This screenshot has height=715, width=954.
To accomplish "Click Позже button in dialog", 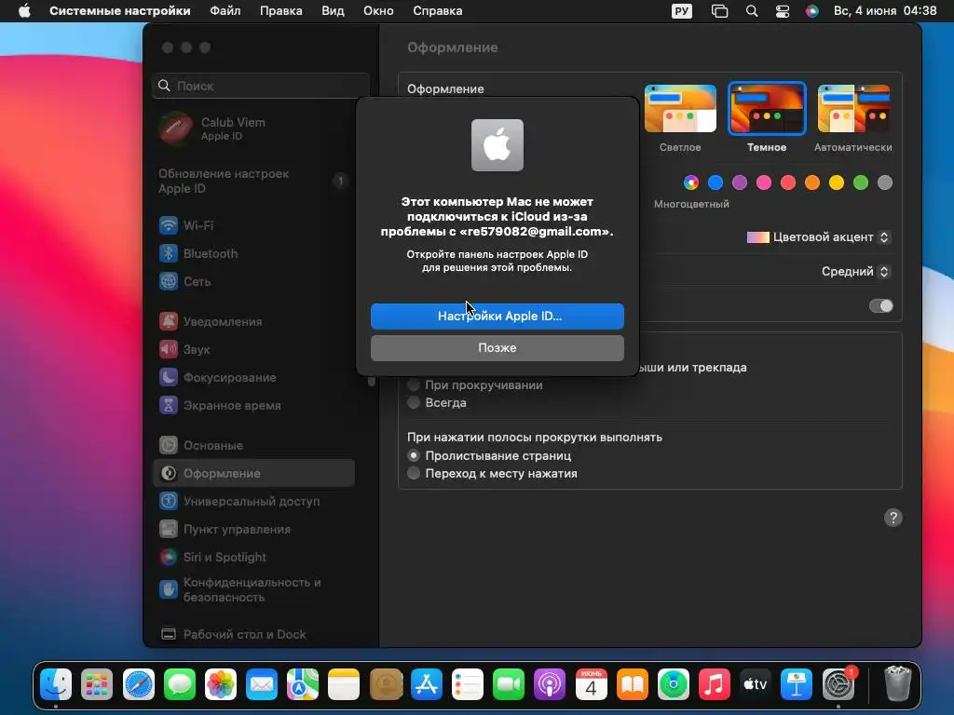I will point(497,348).
